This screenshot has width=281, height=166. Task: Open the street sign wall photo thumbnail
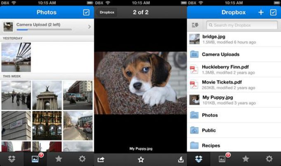tap(16, 126)
